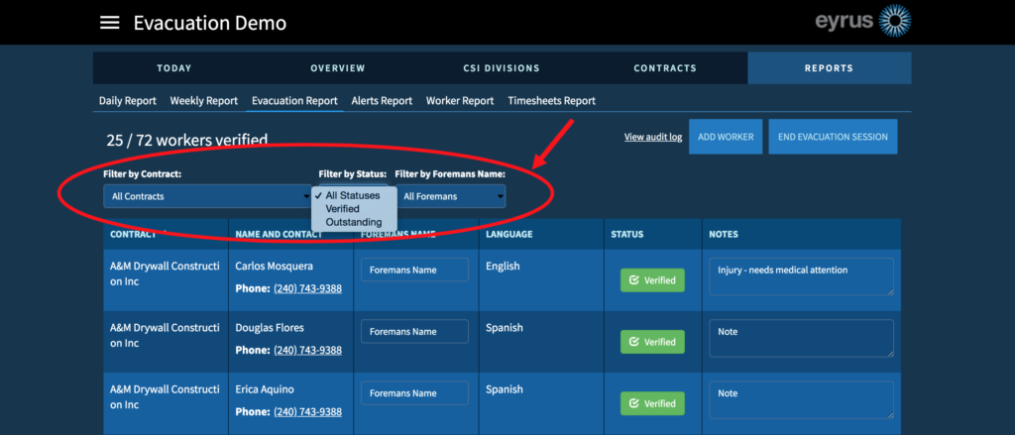
Task: Click the NOTES column header
Action: 724,234
